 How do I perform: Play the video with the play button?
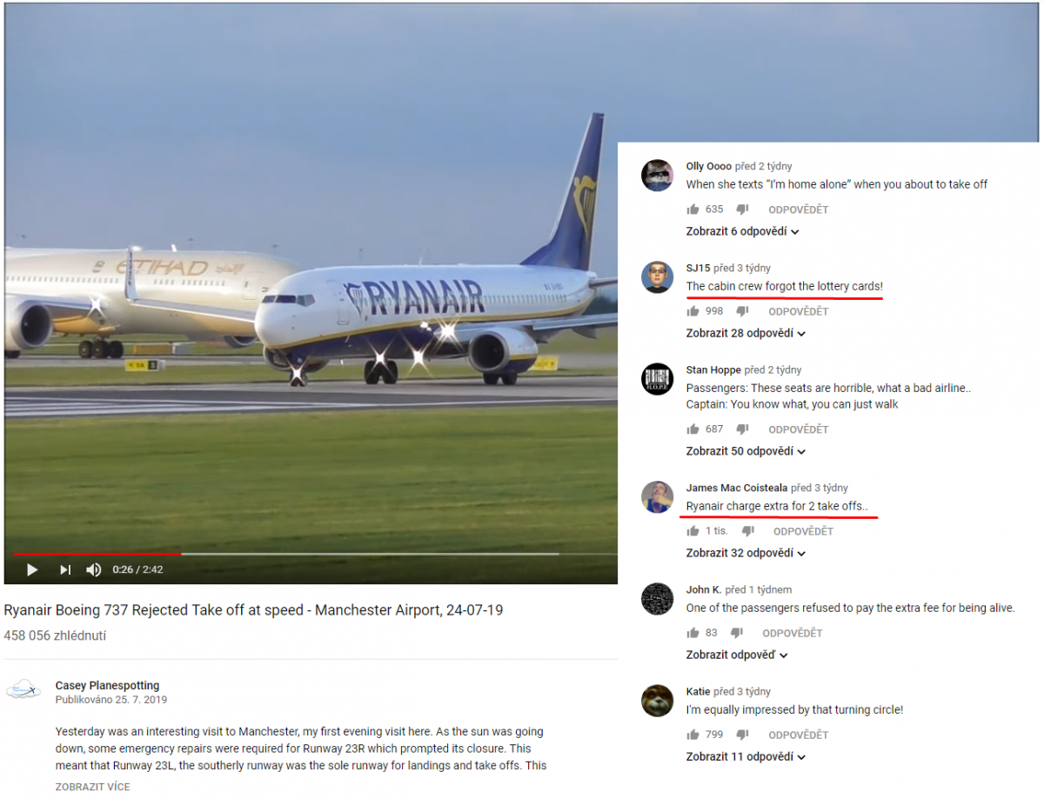point(32,570)
